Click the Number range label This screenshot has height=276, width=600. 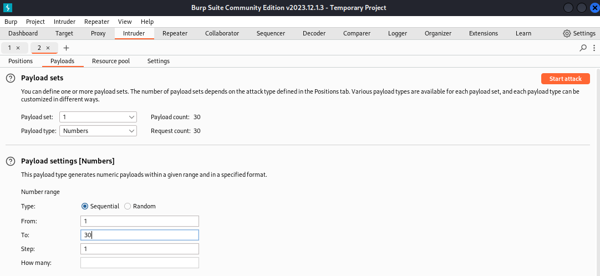(40, 192)
